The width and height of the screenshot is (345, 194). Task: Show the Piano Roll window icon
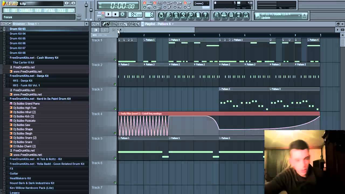pos(231,16)
